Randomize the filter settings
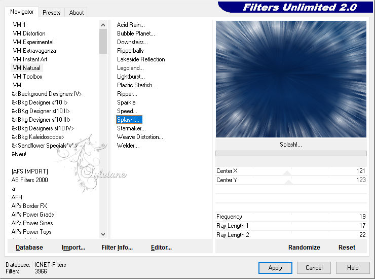The image size is (375, 279). click(304, 248)
